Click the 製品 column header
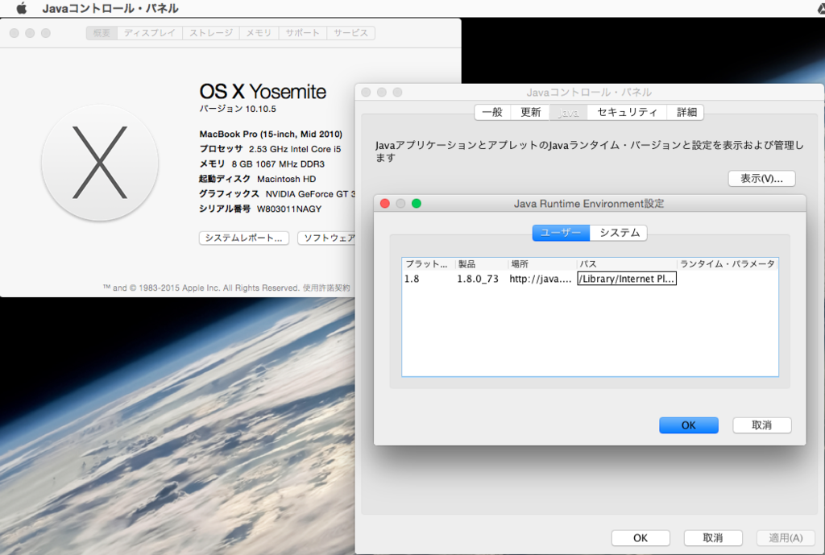Screen dimensions: 825x555 [x=482, y=264]
